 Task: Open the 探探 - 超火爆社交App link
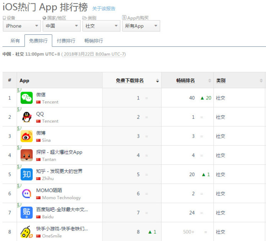click(59, 152)
